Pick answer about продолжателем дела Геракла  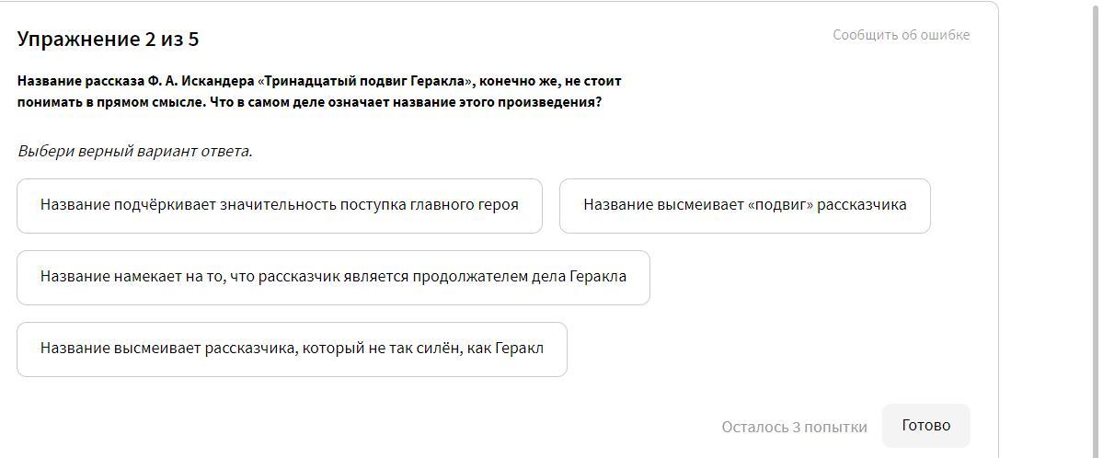pyautogui.click(x=333, y=277)
